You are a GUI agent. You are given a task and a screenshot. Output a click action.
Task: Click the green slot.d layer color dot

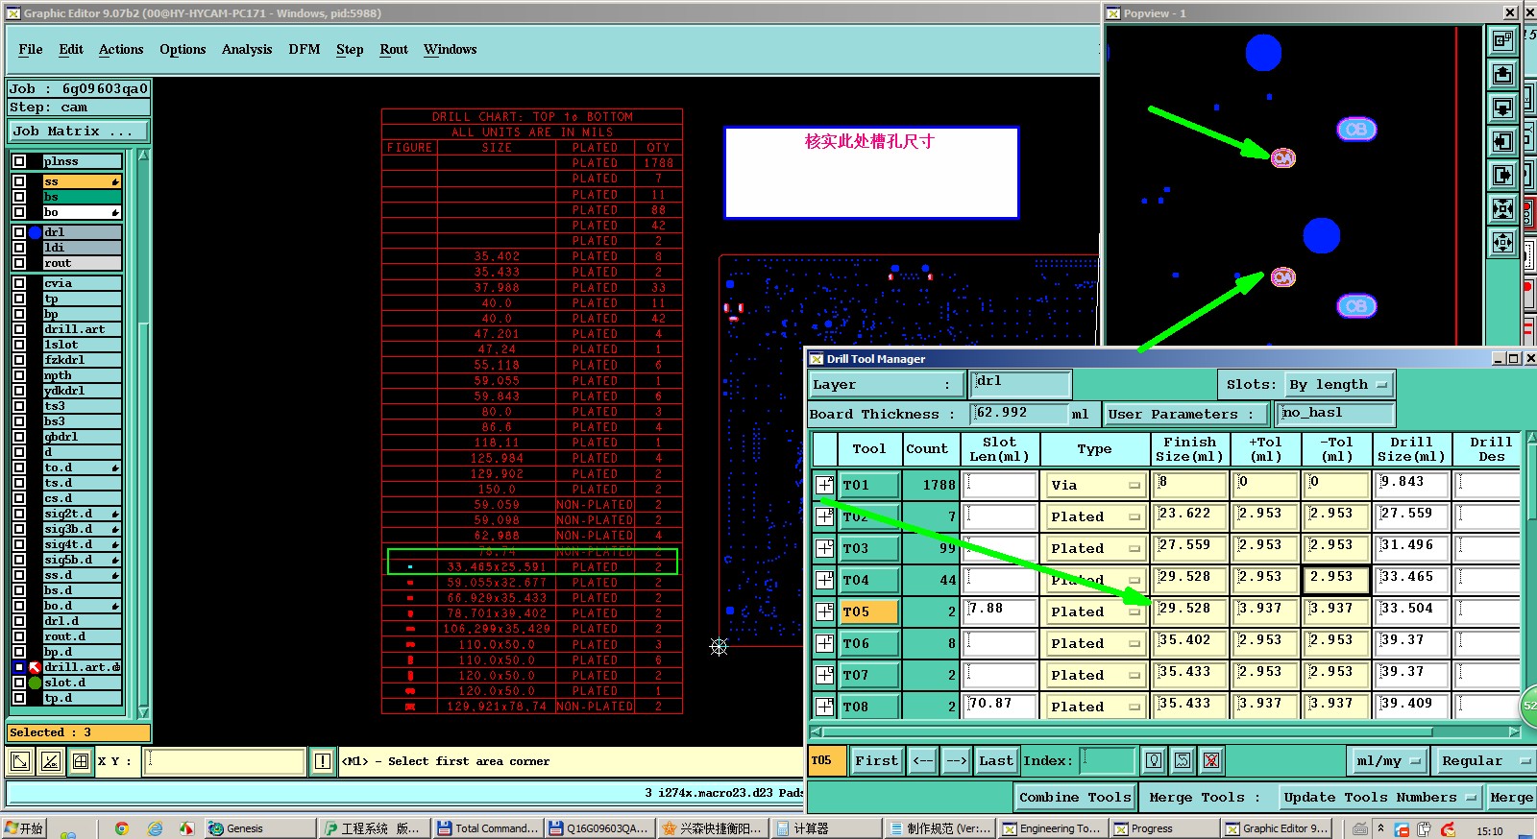click(x=36, y=683)
